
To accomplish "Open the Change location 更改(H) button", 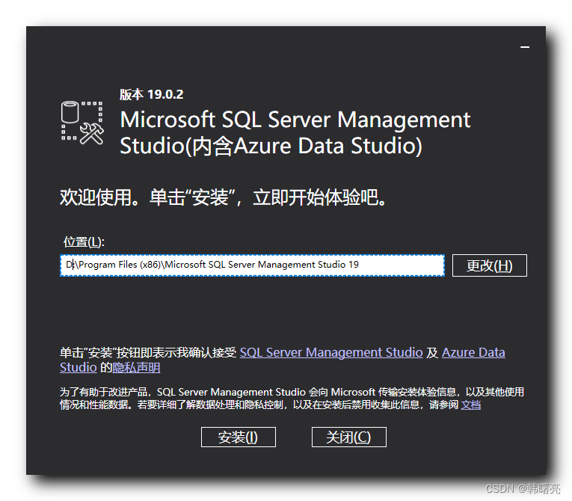I will pyautogui.click(x=489, y=265).
